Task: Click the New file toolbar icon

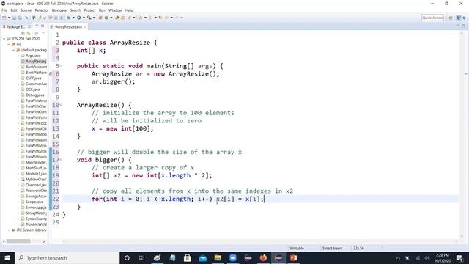Action: [x=4, y=18]
